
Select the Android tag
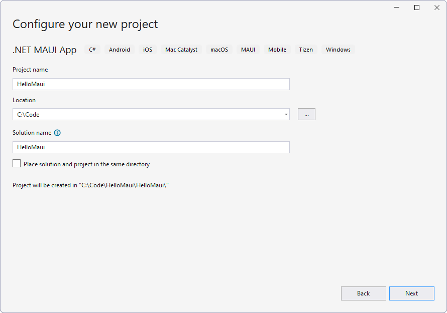click(x=119, y=49)
